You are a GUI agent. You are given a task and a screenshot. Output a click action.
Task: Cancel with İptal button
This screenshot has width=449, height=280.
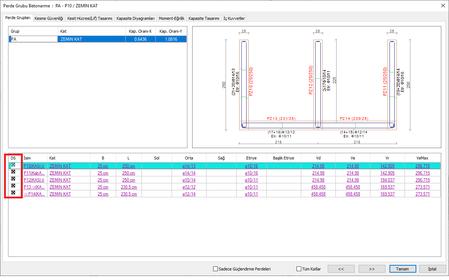[x=432, y=269]
